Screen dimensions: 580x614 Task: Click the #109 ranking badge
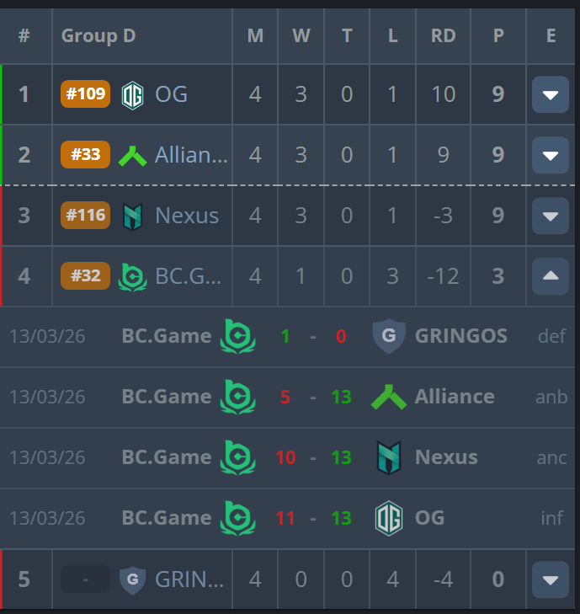coord(85,93)
